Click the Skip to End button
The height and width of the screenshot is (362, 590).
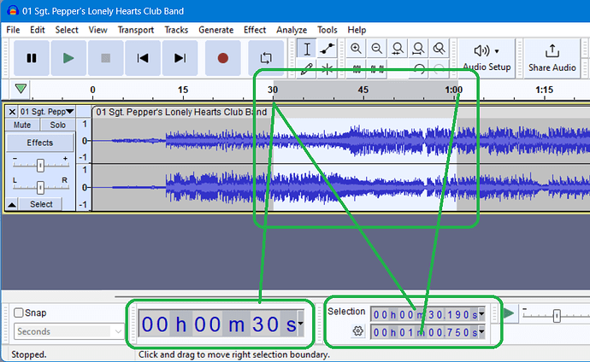coord(180,58)
